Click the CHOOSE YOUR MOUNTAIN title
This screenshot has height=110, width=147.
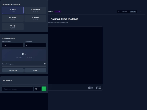point(11,4)
